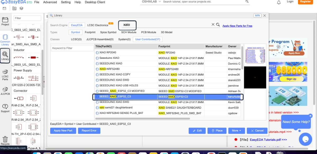Click the Cancel button
The image size is (317, 154).
[x=257, y=131]
